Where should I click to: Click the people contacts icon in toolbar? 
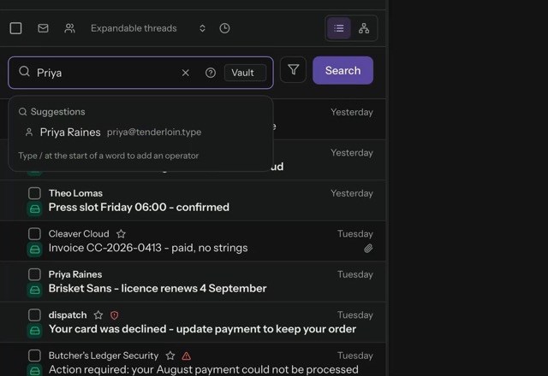[x=70, y=28]
